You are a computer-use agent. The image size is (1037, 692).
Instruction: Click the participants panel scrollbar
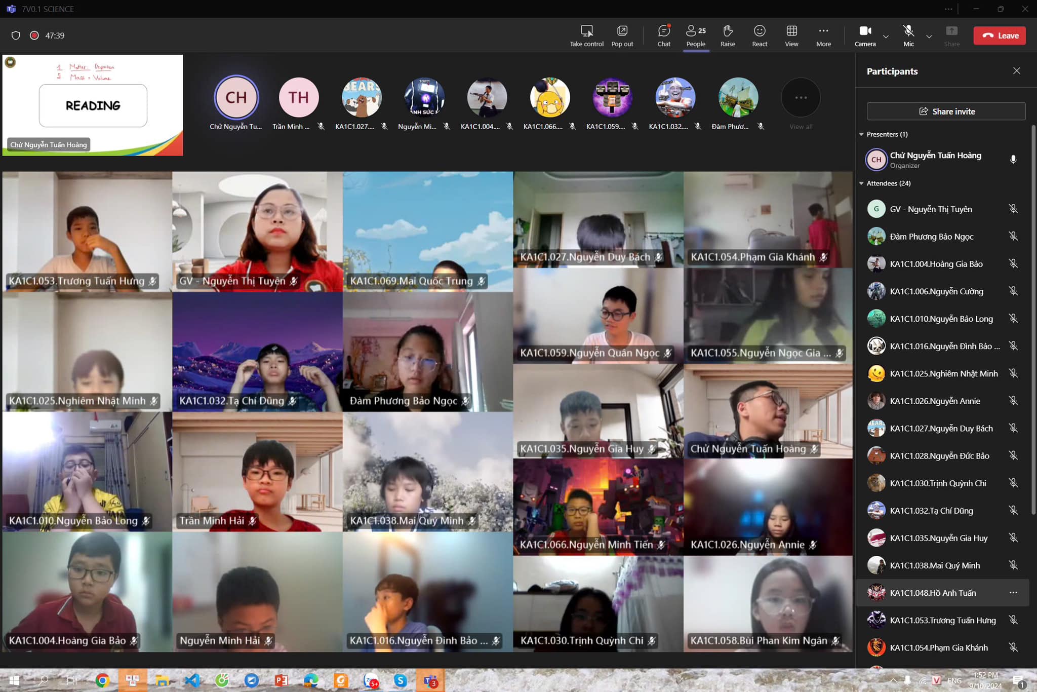(1033, 319)
